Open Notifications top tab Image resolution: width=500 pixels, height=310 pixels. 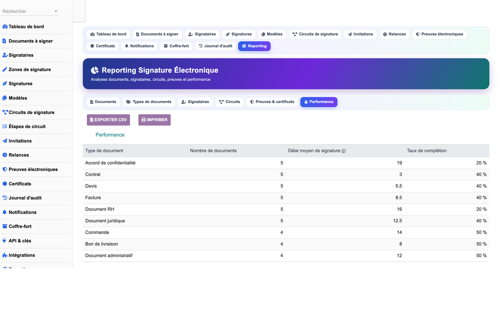[x=139, y=46]
